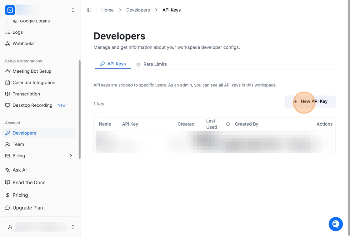Click the workspace logo icon

[10, 10]
